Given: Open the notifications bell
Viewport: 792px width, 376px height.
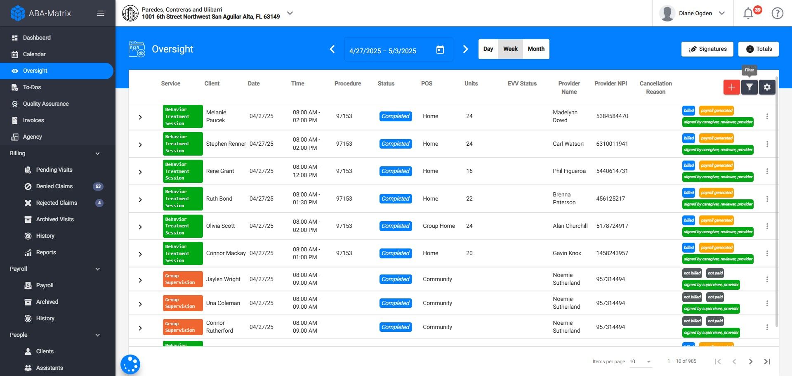Looking at the screenshot, I should coord(748,14).
